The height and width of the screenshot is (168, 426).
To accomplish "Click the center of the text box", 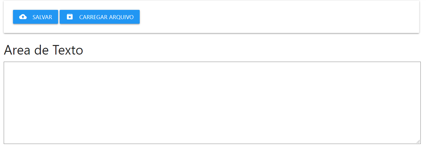I will [212, 103].
